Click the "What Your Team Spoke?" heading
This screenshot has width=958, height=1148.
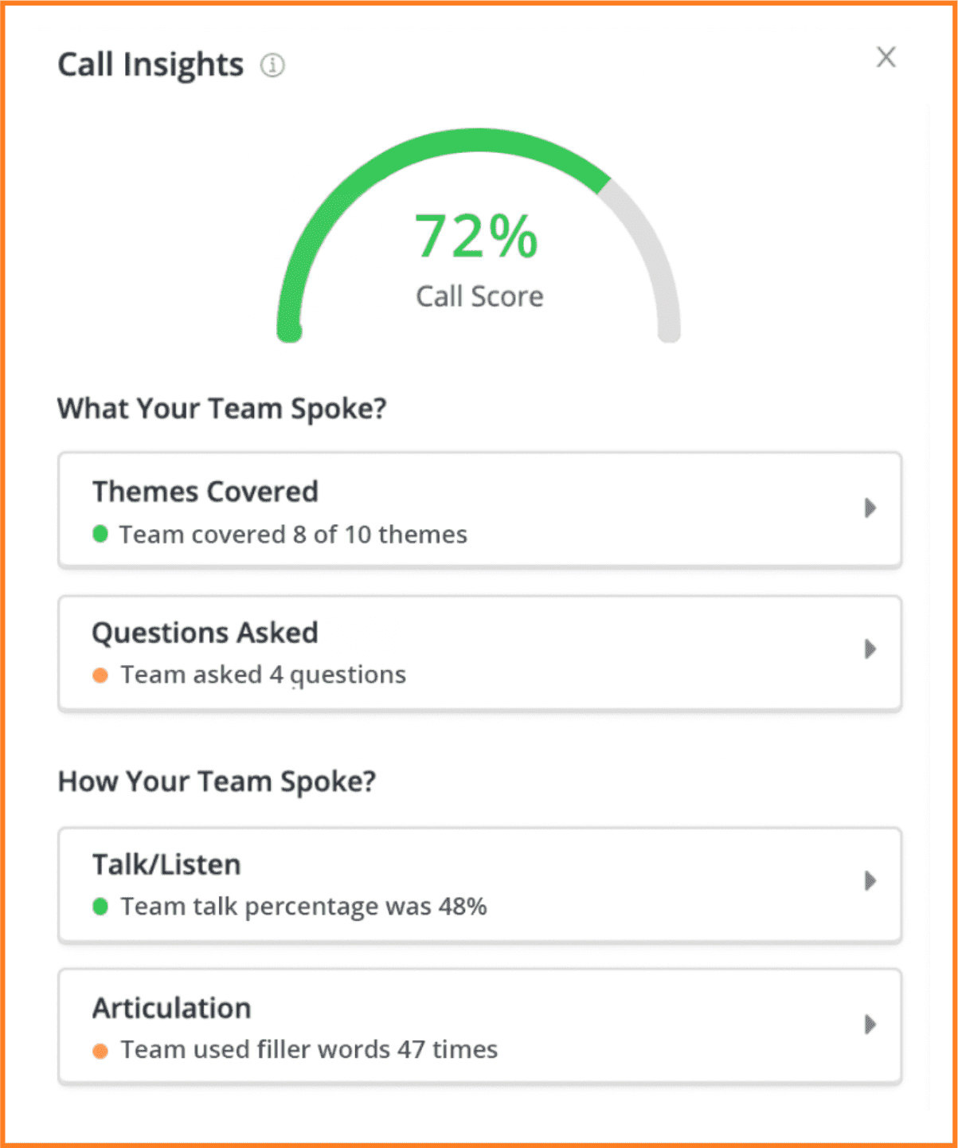[222, 409]
